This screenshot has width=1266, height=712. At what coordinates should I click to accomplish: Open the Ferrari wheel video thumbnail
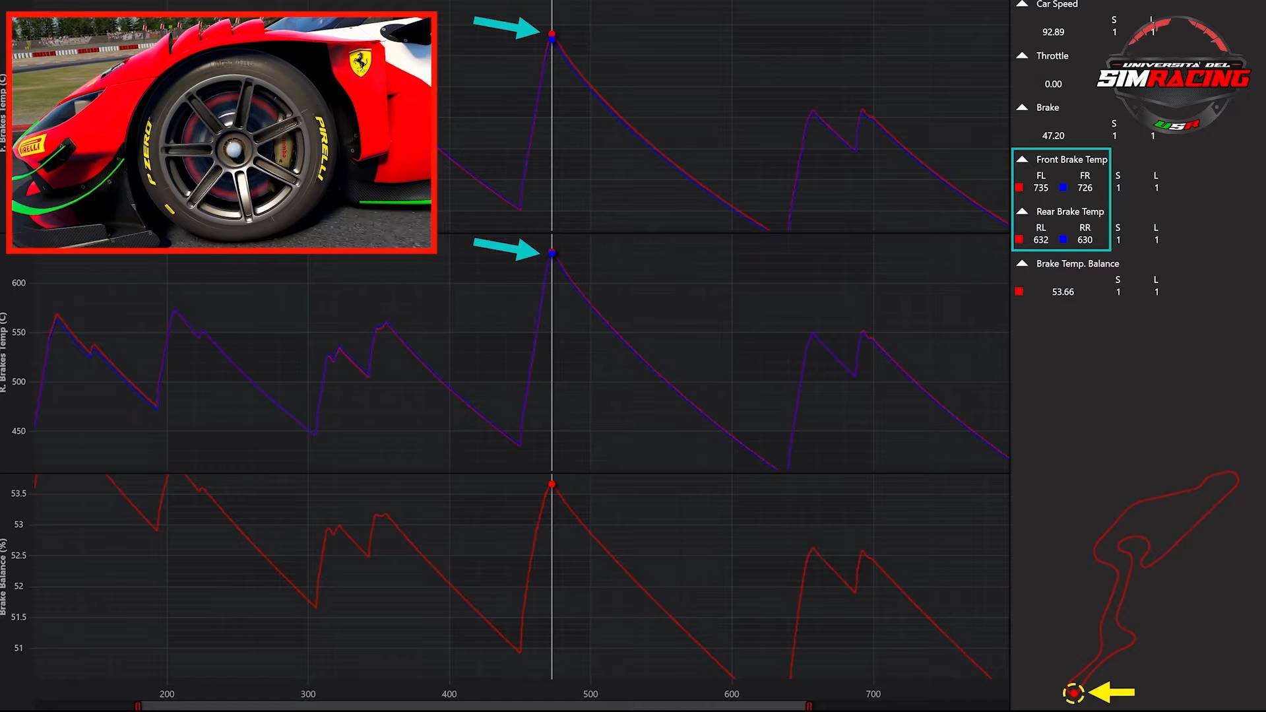[222, 133]
